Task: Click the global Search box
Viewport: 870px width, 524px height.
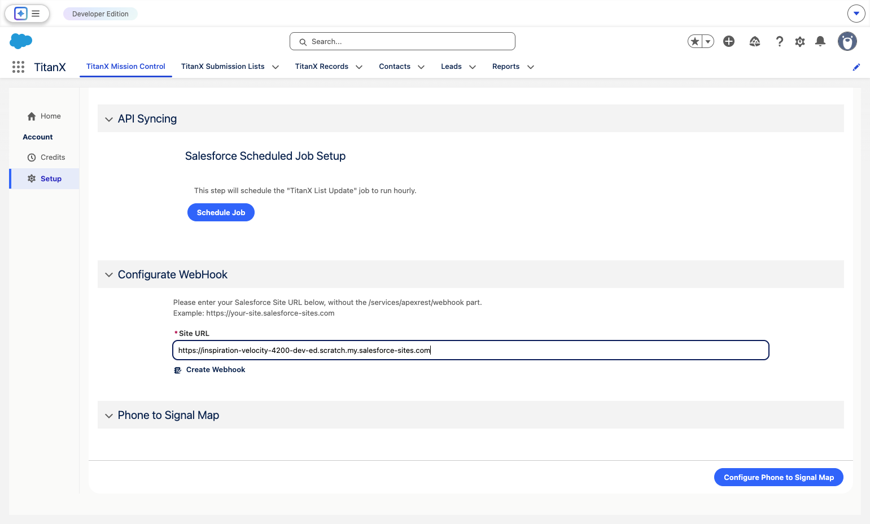Action: [403, 41]
